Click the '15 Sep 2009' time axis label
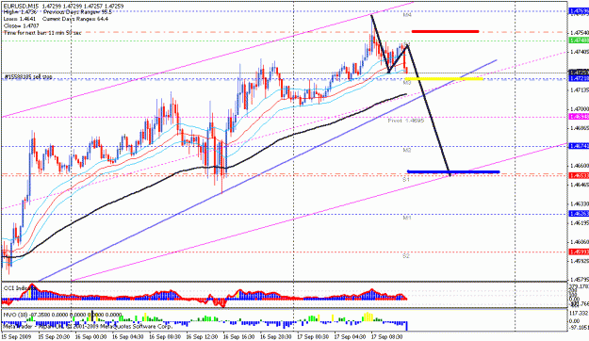This screenshot has width=589, height=341. [x=15, y=337]
